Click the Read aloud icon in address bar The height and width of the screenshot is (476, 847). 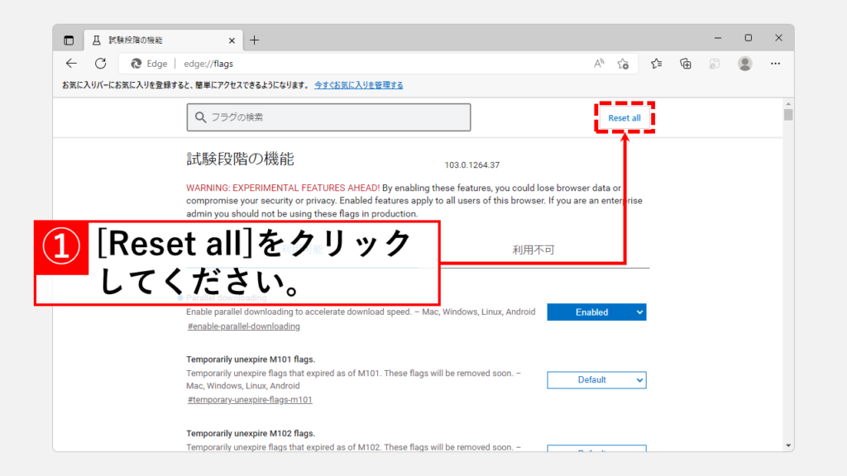tap(599, 64)
